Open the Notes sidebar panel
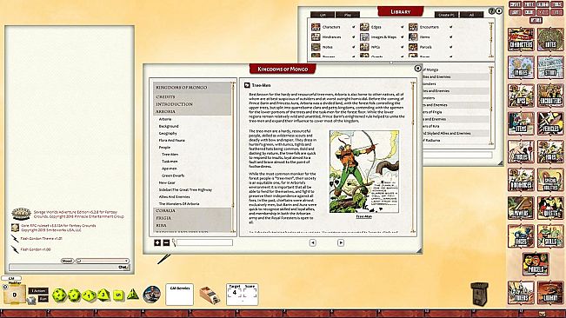This screenshot has width=566, height=318. coord(550,40)
